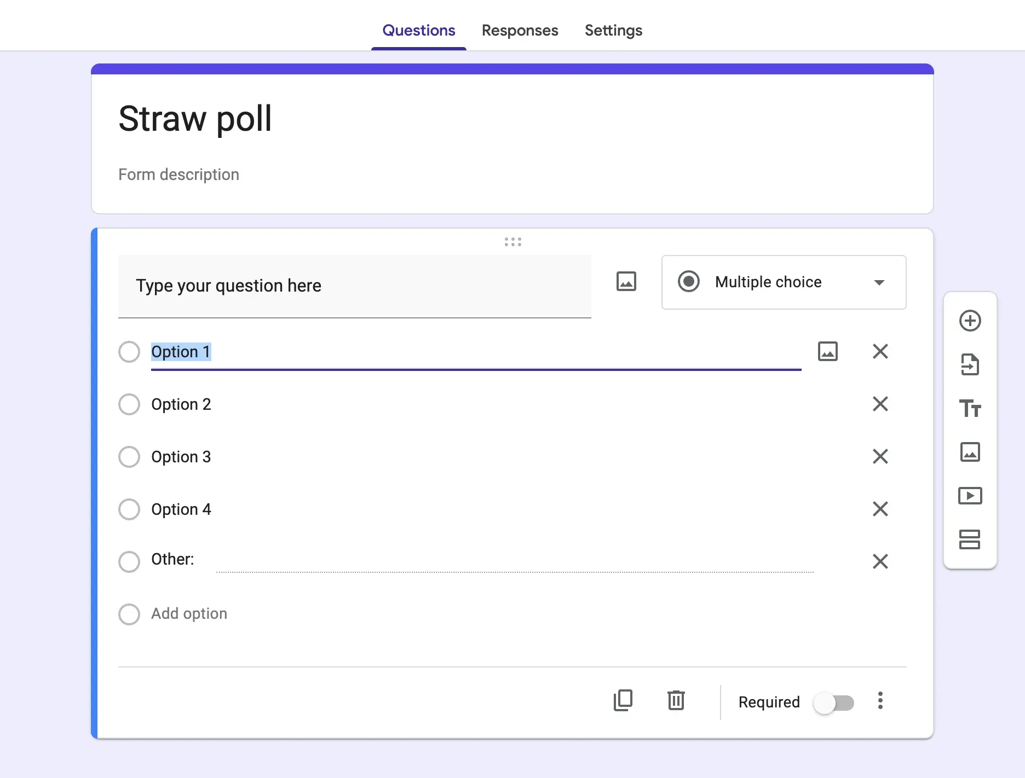This screenshot has width=1025, height=778.
Task: Click the Option 3 text
Action: [181, 457]
